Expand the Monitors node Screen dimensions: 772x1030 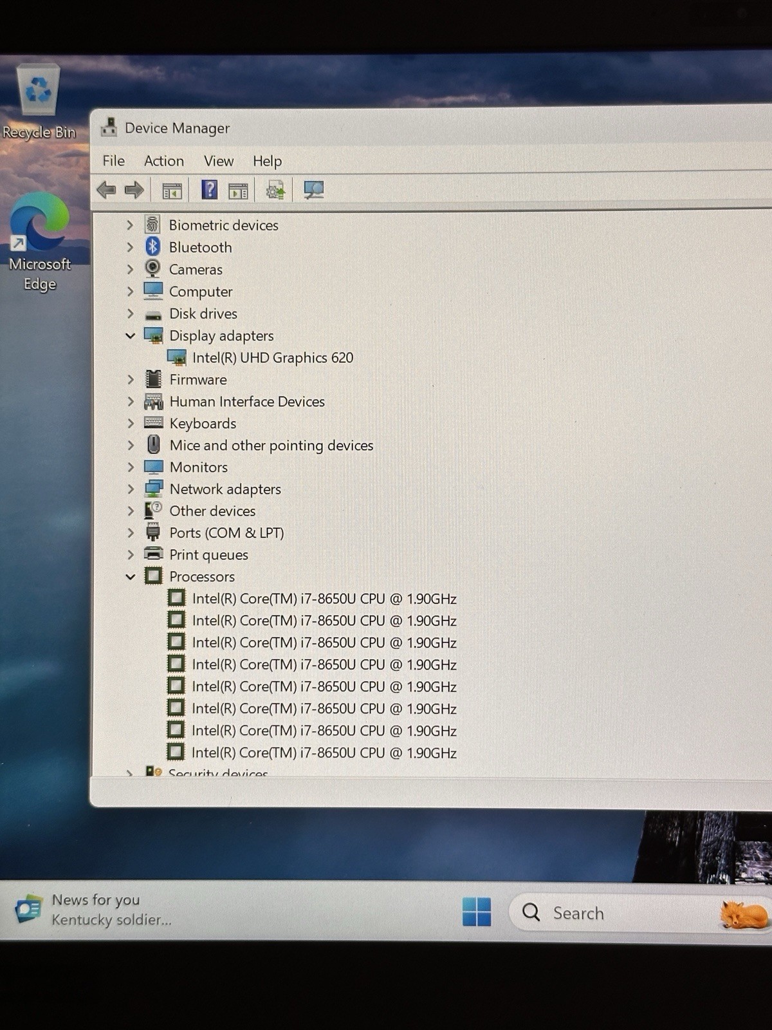point(130,467)
